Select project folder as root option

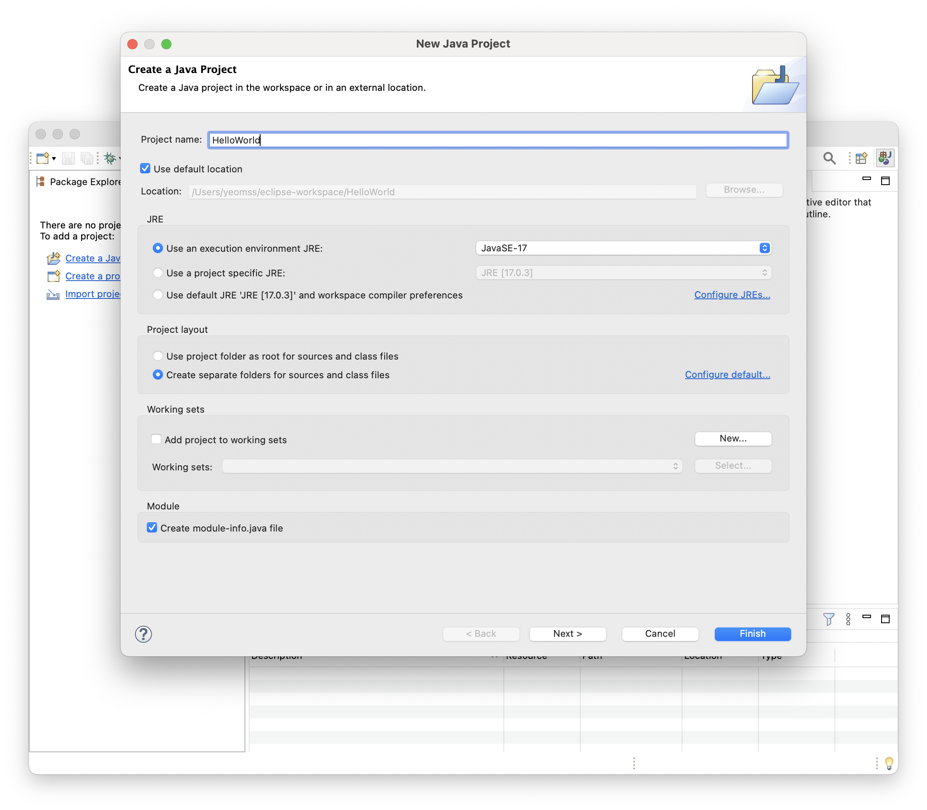pyautogui.click(x=158, y=356)
